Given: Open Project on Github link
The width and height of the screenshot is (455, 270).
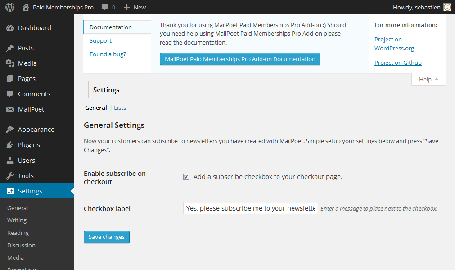Looking at the screenshot, I should 398,63.
